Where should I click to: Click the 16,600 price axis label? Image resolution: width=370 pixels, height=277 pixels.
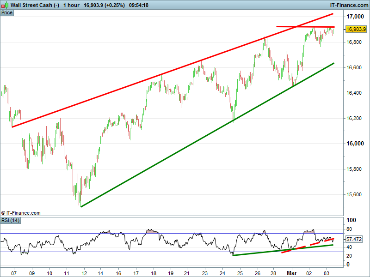[354, 68]
